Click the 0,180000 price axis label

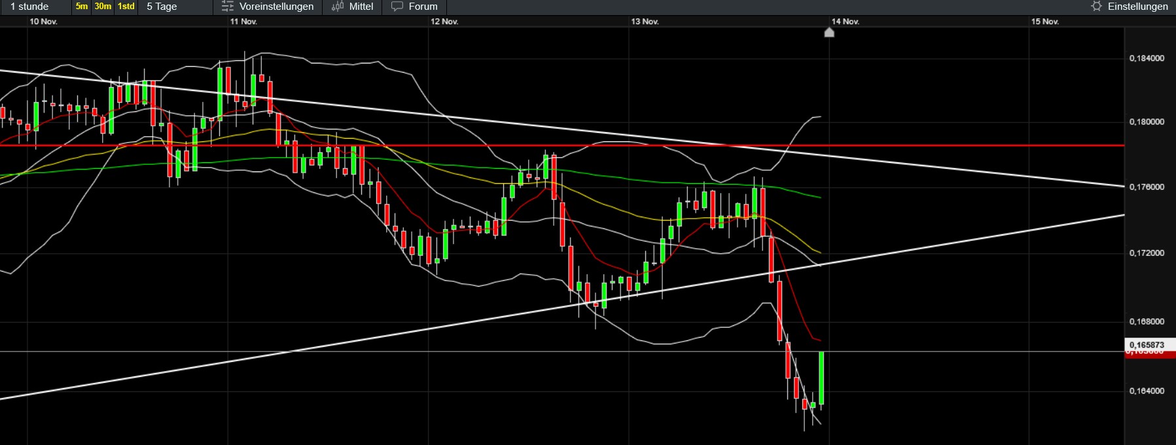(1147, 122)
